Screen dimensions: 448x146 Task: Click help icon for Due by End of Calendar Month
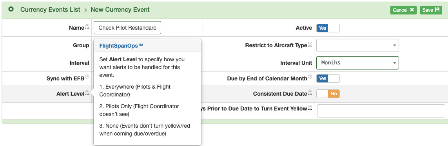310,77
